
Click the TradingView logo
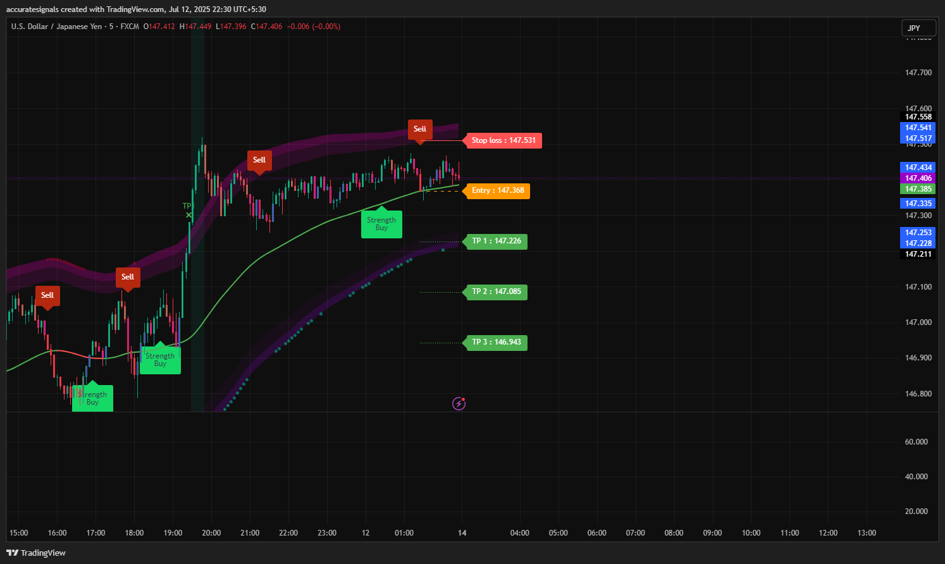click(36, 553)
